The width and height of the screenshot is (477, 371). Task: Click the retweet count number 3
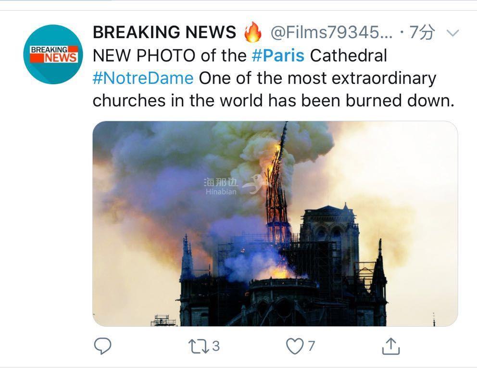tap(216, 346)
